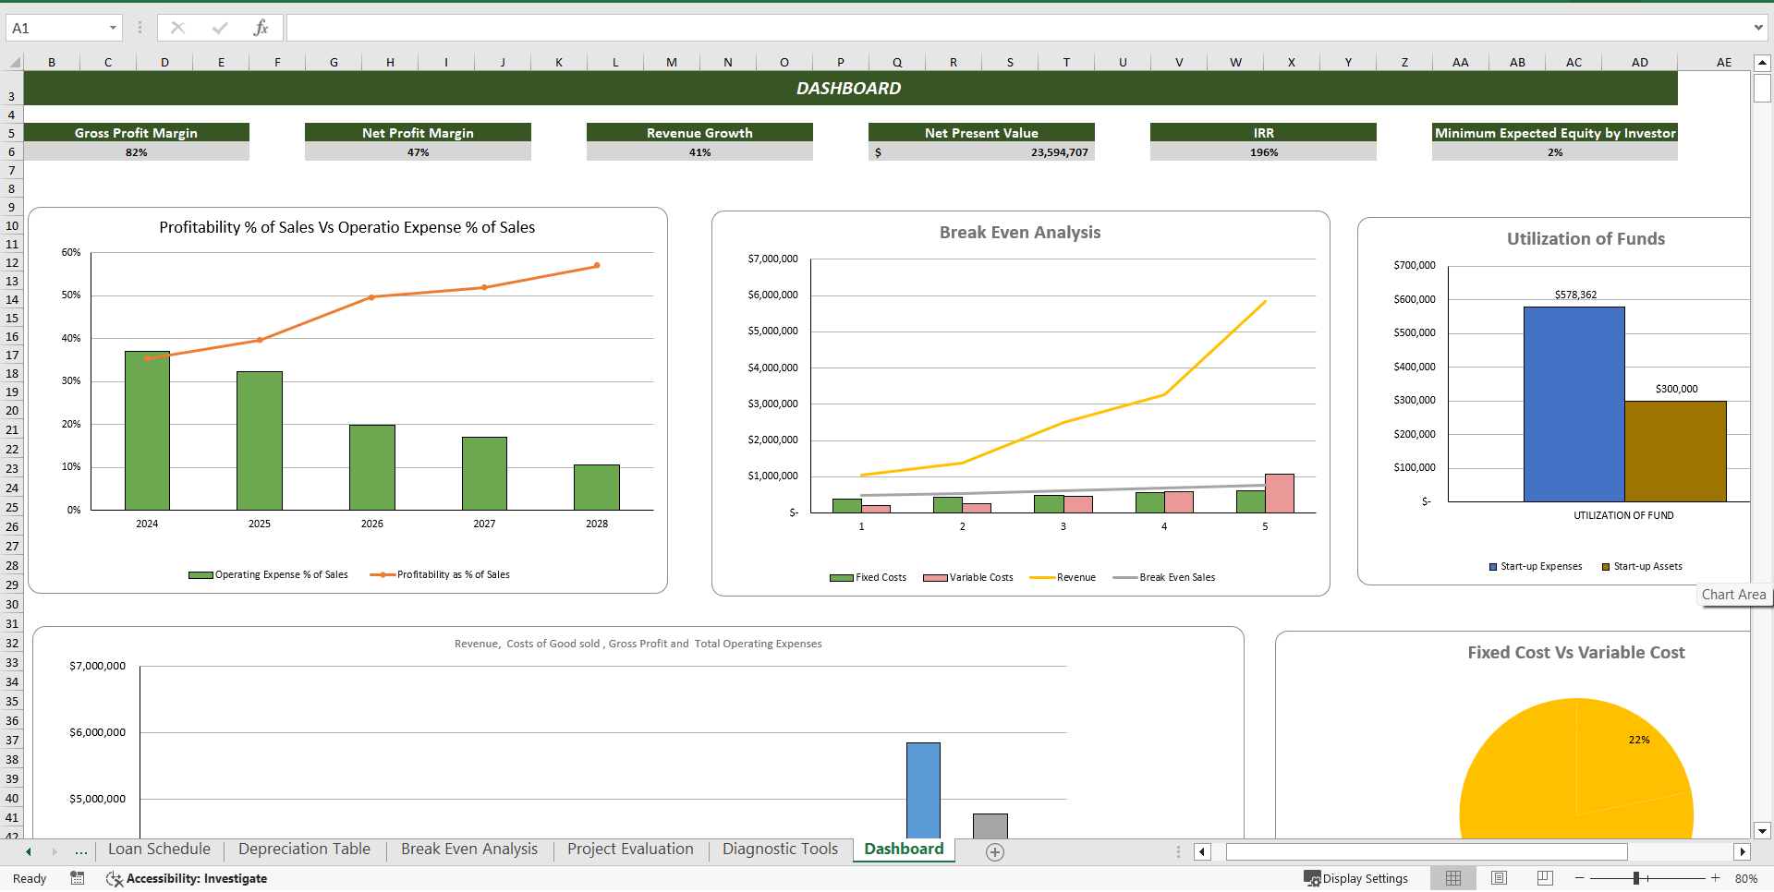Click the Select All corner triangle
Image resolution: width=1774 pixels, height=892 pixels.
tap(15, 62)
